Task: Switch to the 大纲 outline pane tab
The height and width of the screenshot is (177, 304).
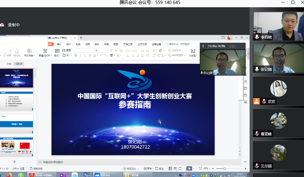Action: [x=9, y=63]
